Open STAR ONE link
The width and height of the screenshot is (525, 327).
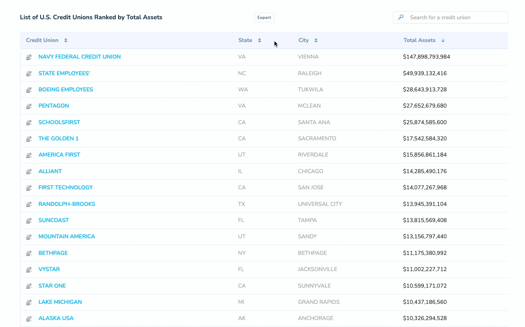[x=52, y=286]
